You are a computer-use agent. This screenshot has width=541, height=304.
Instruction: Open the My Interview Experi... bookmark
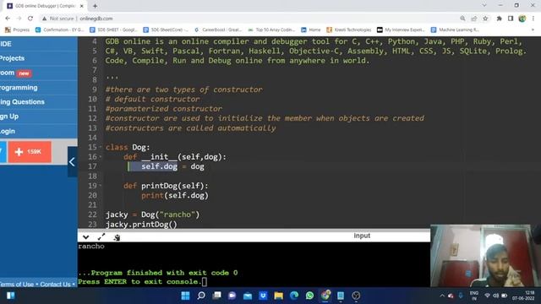click(401, 30)
